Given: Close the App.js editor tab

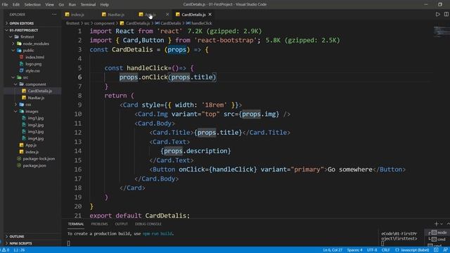Looking at the screenshot, I should 167,14.
